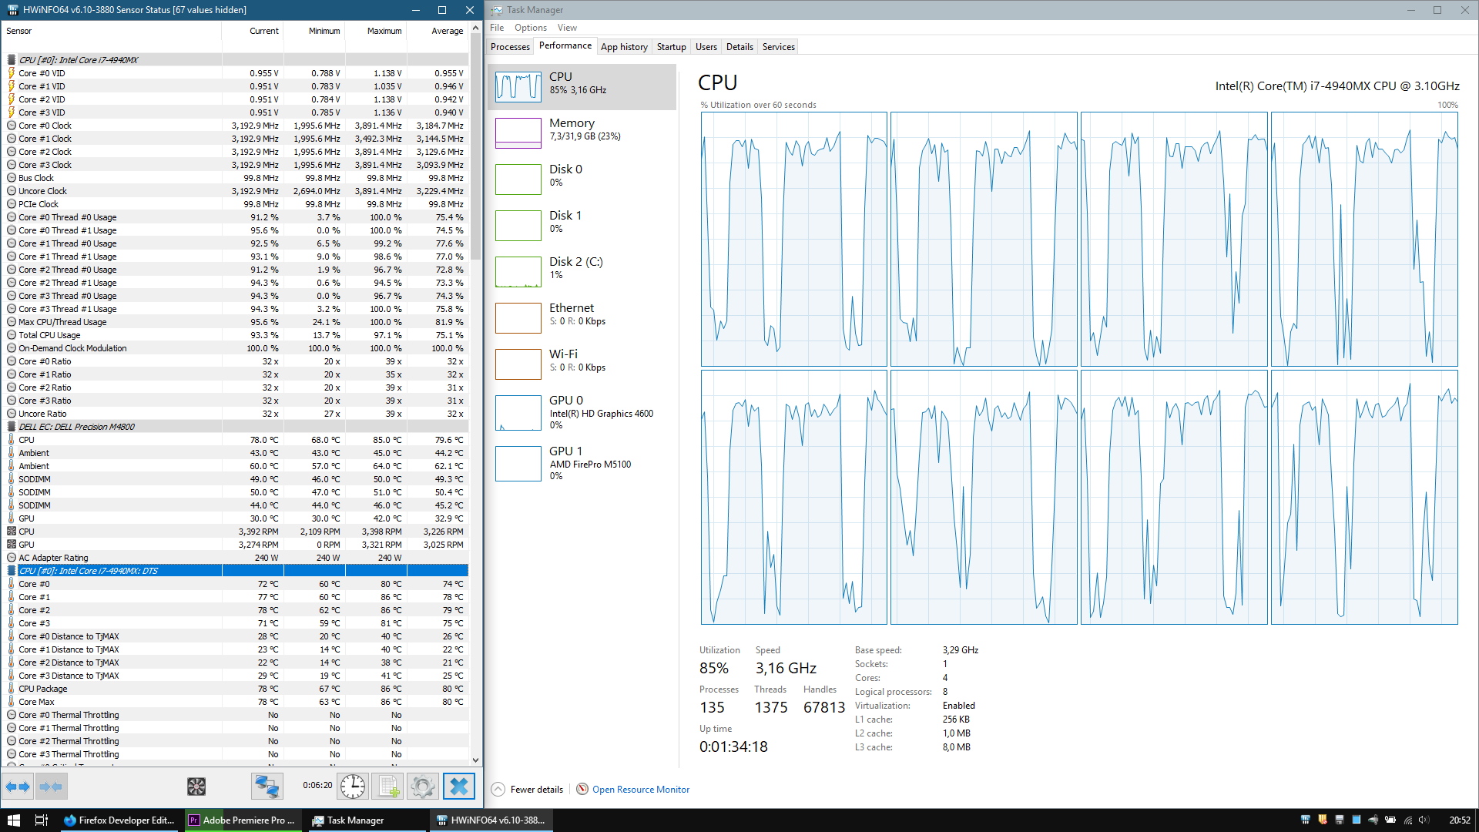The height and width of the screenshot is (832, 1479).
Task: Click scroll-down arrow in HWiNFO scrollbar
Action: (x=475, y=760)
